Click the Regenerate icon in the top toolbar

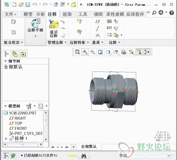(56, 5)
